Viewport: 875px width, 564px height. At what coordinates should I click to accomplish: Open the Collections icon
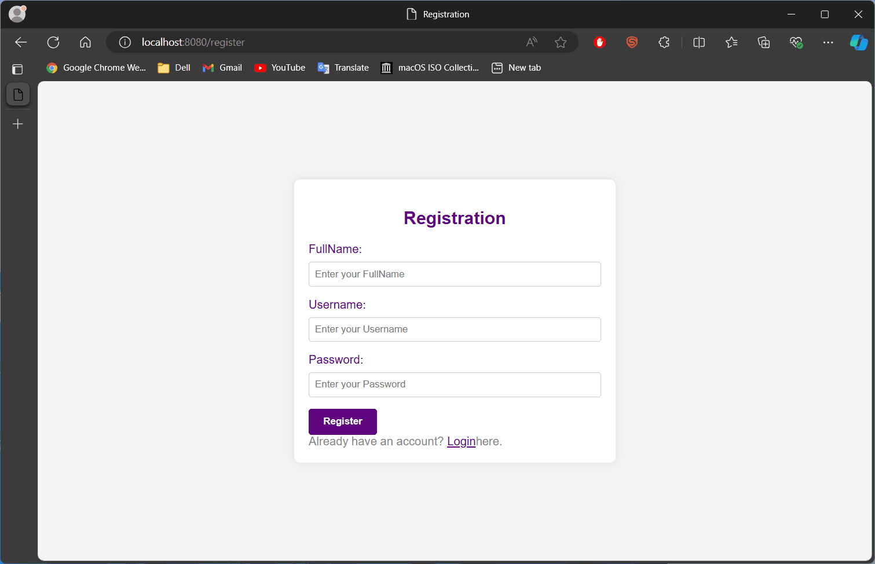tap(763, 42)
